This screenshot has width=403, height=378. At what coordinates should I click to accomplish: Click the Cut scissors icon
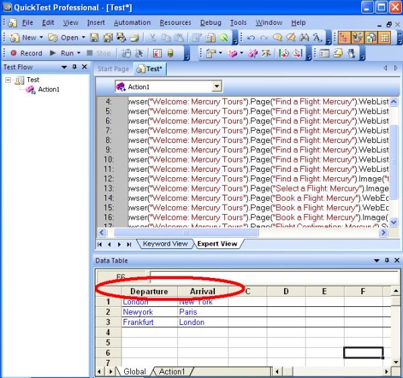pos(152,38)
